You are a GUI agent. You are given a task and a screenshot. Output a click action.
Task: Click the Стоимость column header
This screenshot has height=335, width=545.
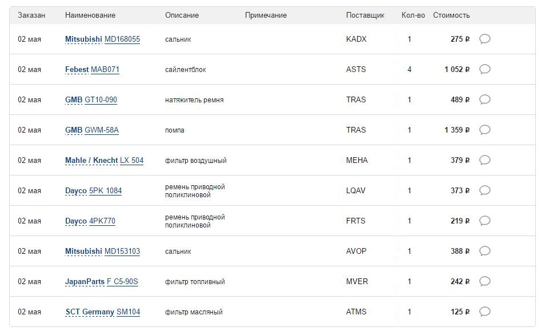[451, 15]
